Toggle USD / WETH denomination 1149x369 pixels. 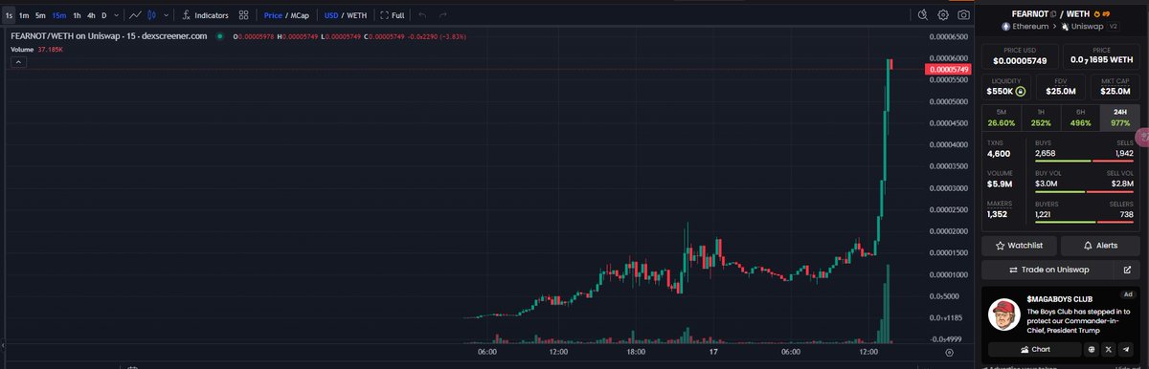(x=346, y=15)
